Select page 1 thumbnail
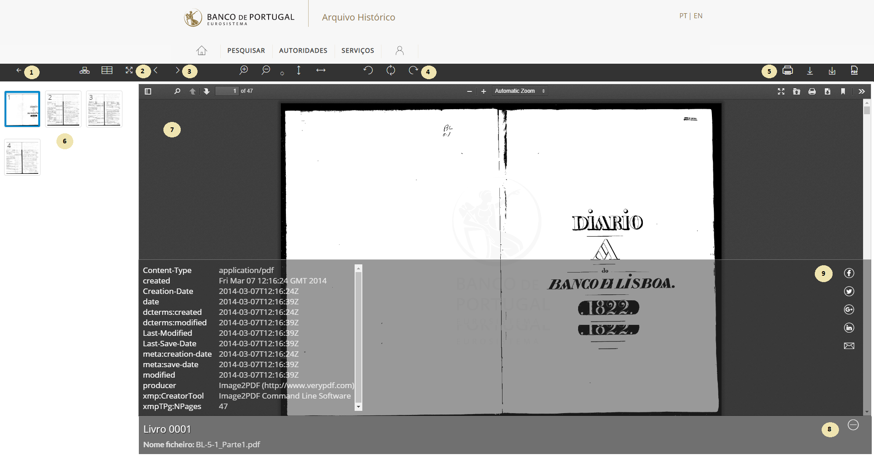874x460 pixels. [x=22, y=109]
